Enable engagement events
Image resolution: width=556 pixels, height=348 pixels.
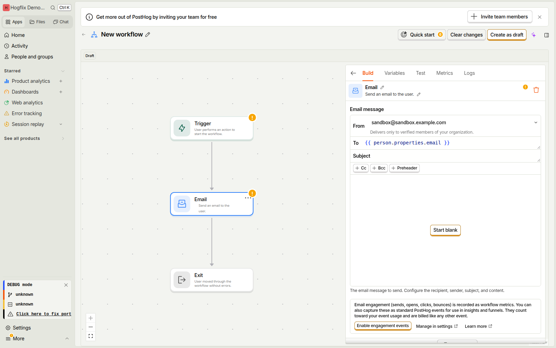coord(383,326)
